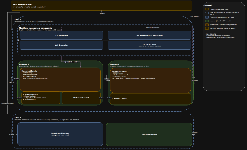Image resolution: width=247 pixels, height=150 pixels.
Task: Select the VCF Identity Broker node
Action: (150, 45)
